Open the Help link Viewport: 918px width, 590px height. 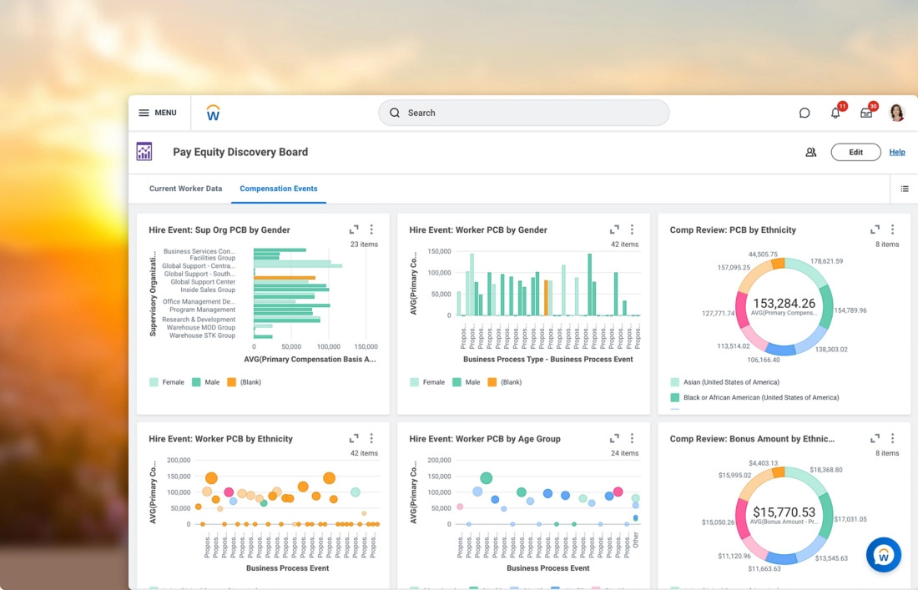point(897,152)
